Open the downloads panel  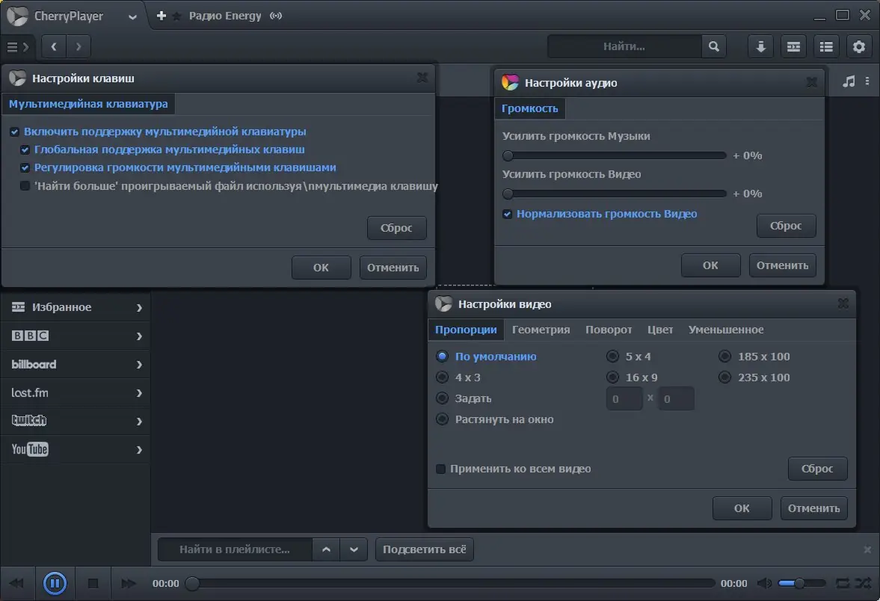pyautogui.click(x=760, y=46)
